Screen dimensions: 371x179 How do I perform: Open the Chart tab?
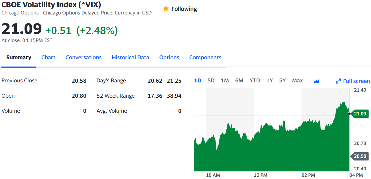click(48, 57)
